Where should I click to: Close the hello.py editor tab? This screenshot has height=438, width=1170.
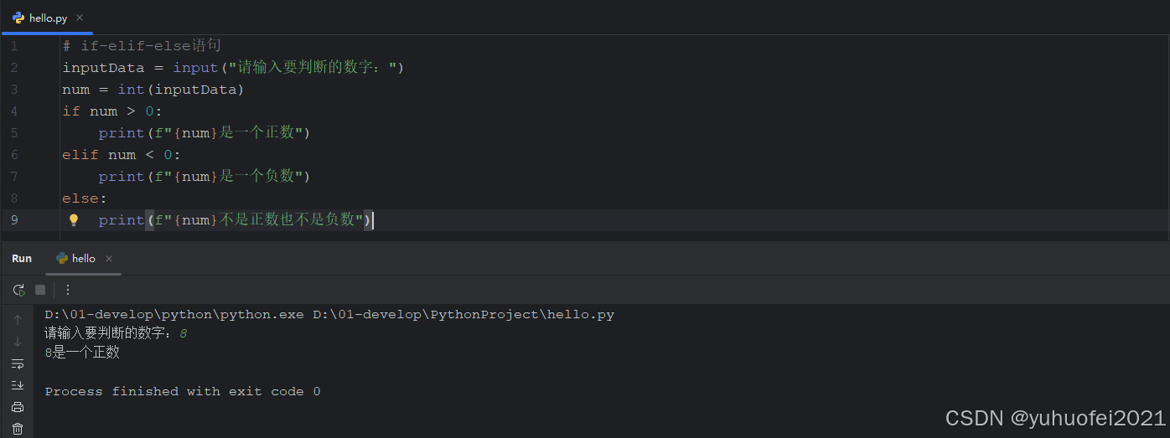point(80,18)
